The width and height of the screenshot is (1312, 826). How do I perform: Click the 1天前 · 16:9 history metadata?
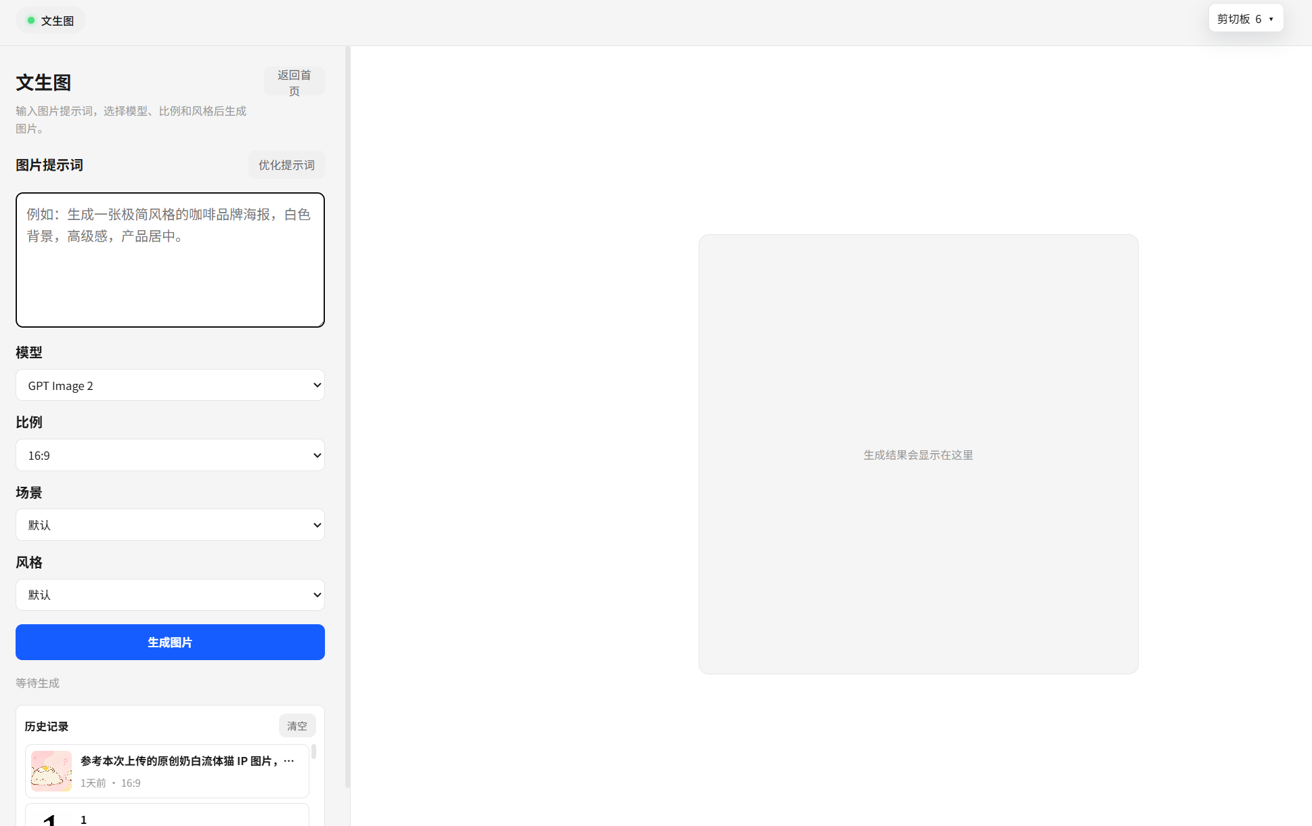(x=110, y=783)
